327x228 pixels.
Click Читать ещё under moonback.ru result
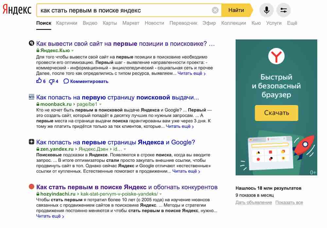180,126
